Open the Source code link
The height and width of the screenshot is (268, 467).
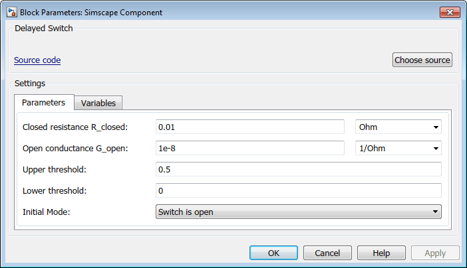point(37,60)
